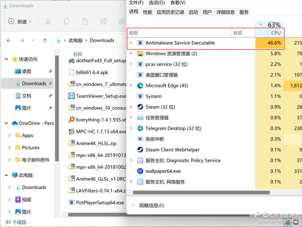Screen dimensions: 302x227
Task: Click Explorer navigation pane vertical scrollbar
Action: click(x=57, y=108)
